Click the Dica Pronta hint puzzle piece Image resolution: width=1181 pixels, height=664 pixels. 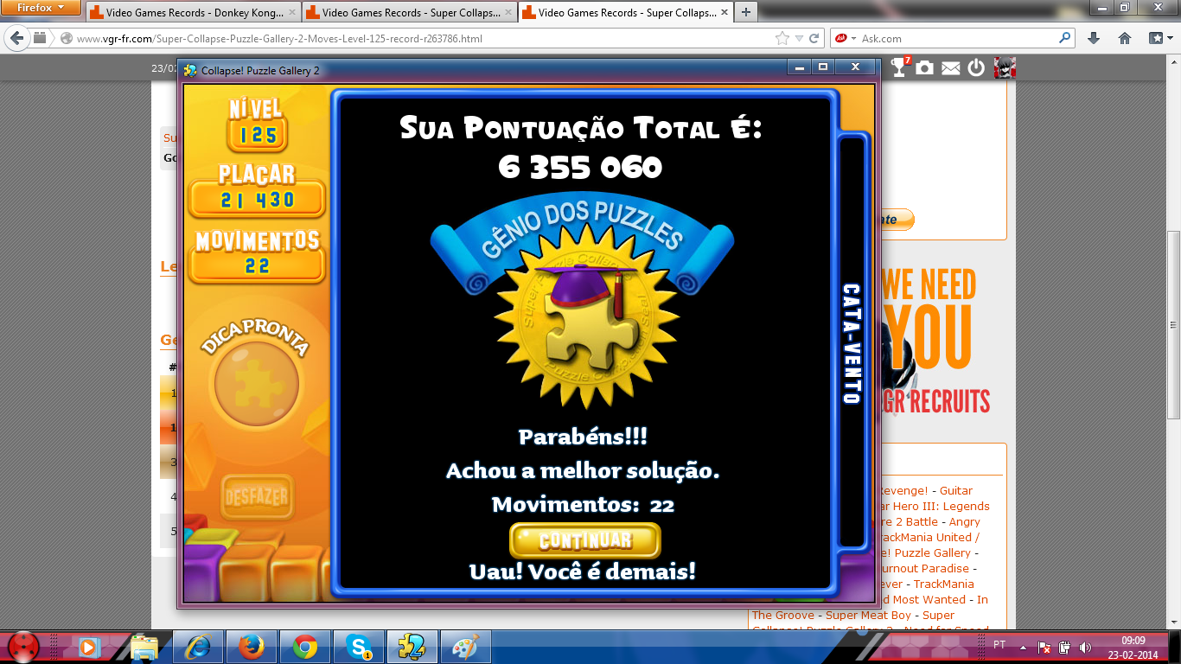tap(256, 382)
